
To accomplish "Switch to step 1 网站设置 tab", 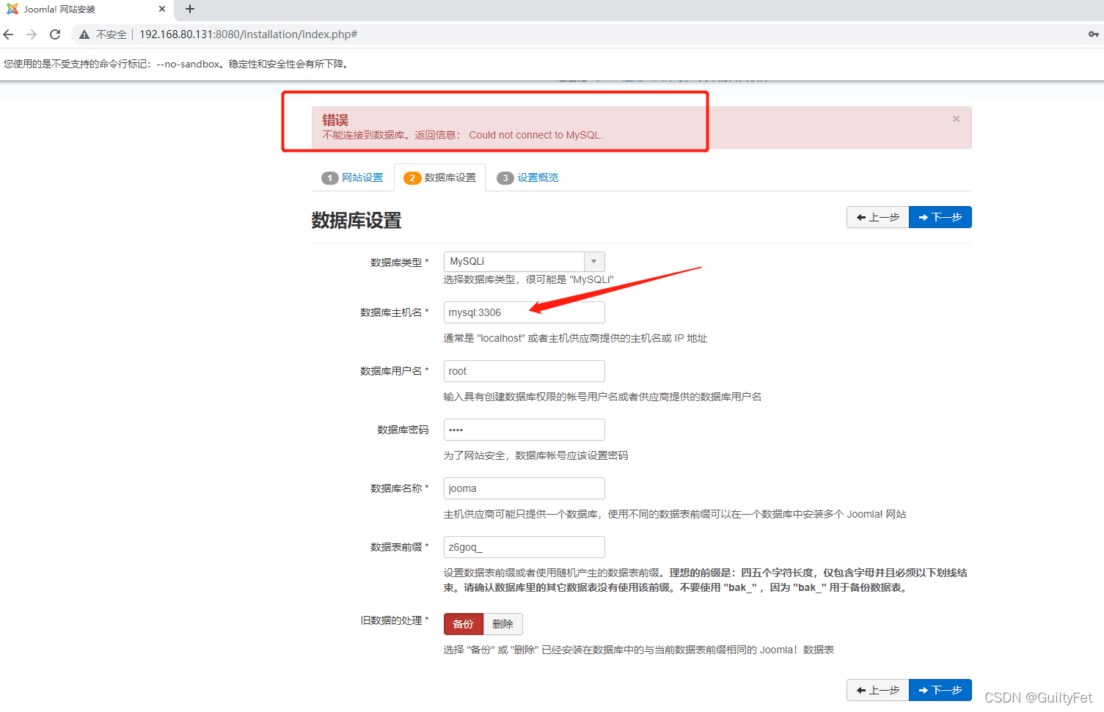I will (352, 177).
